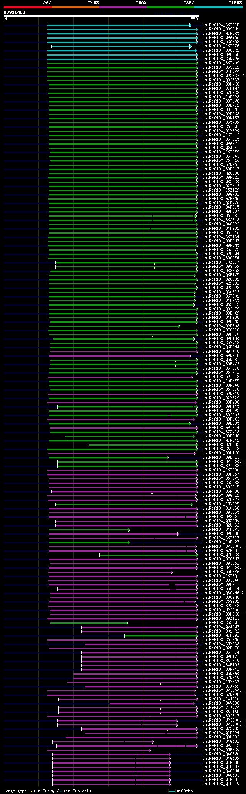
Task: Click the purple ~60% identity legend segment
Action: click(x=123, y=7)
